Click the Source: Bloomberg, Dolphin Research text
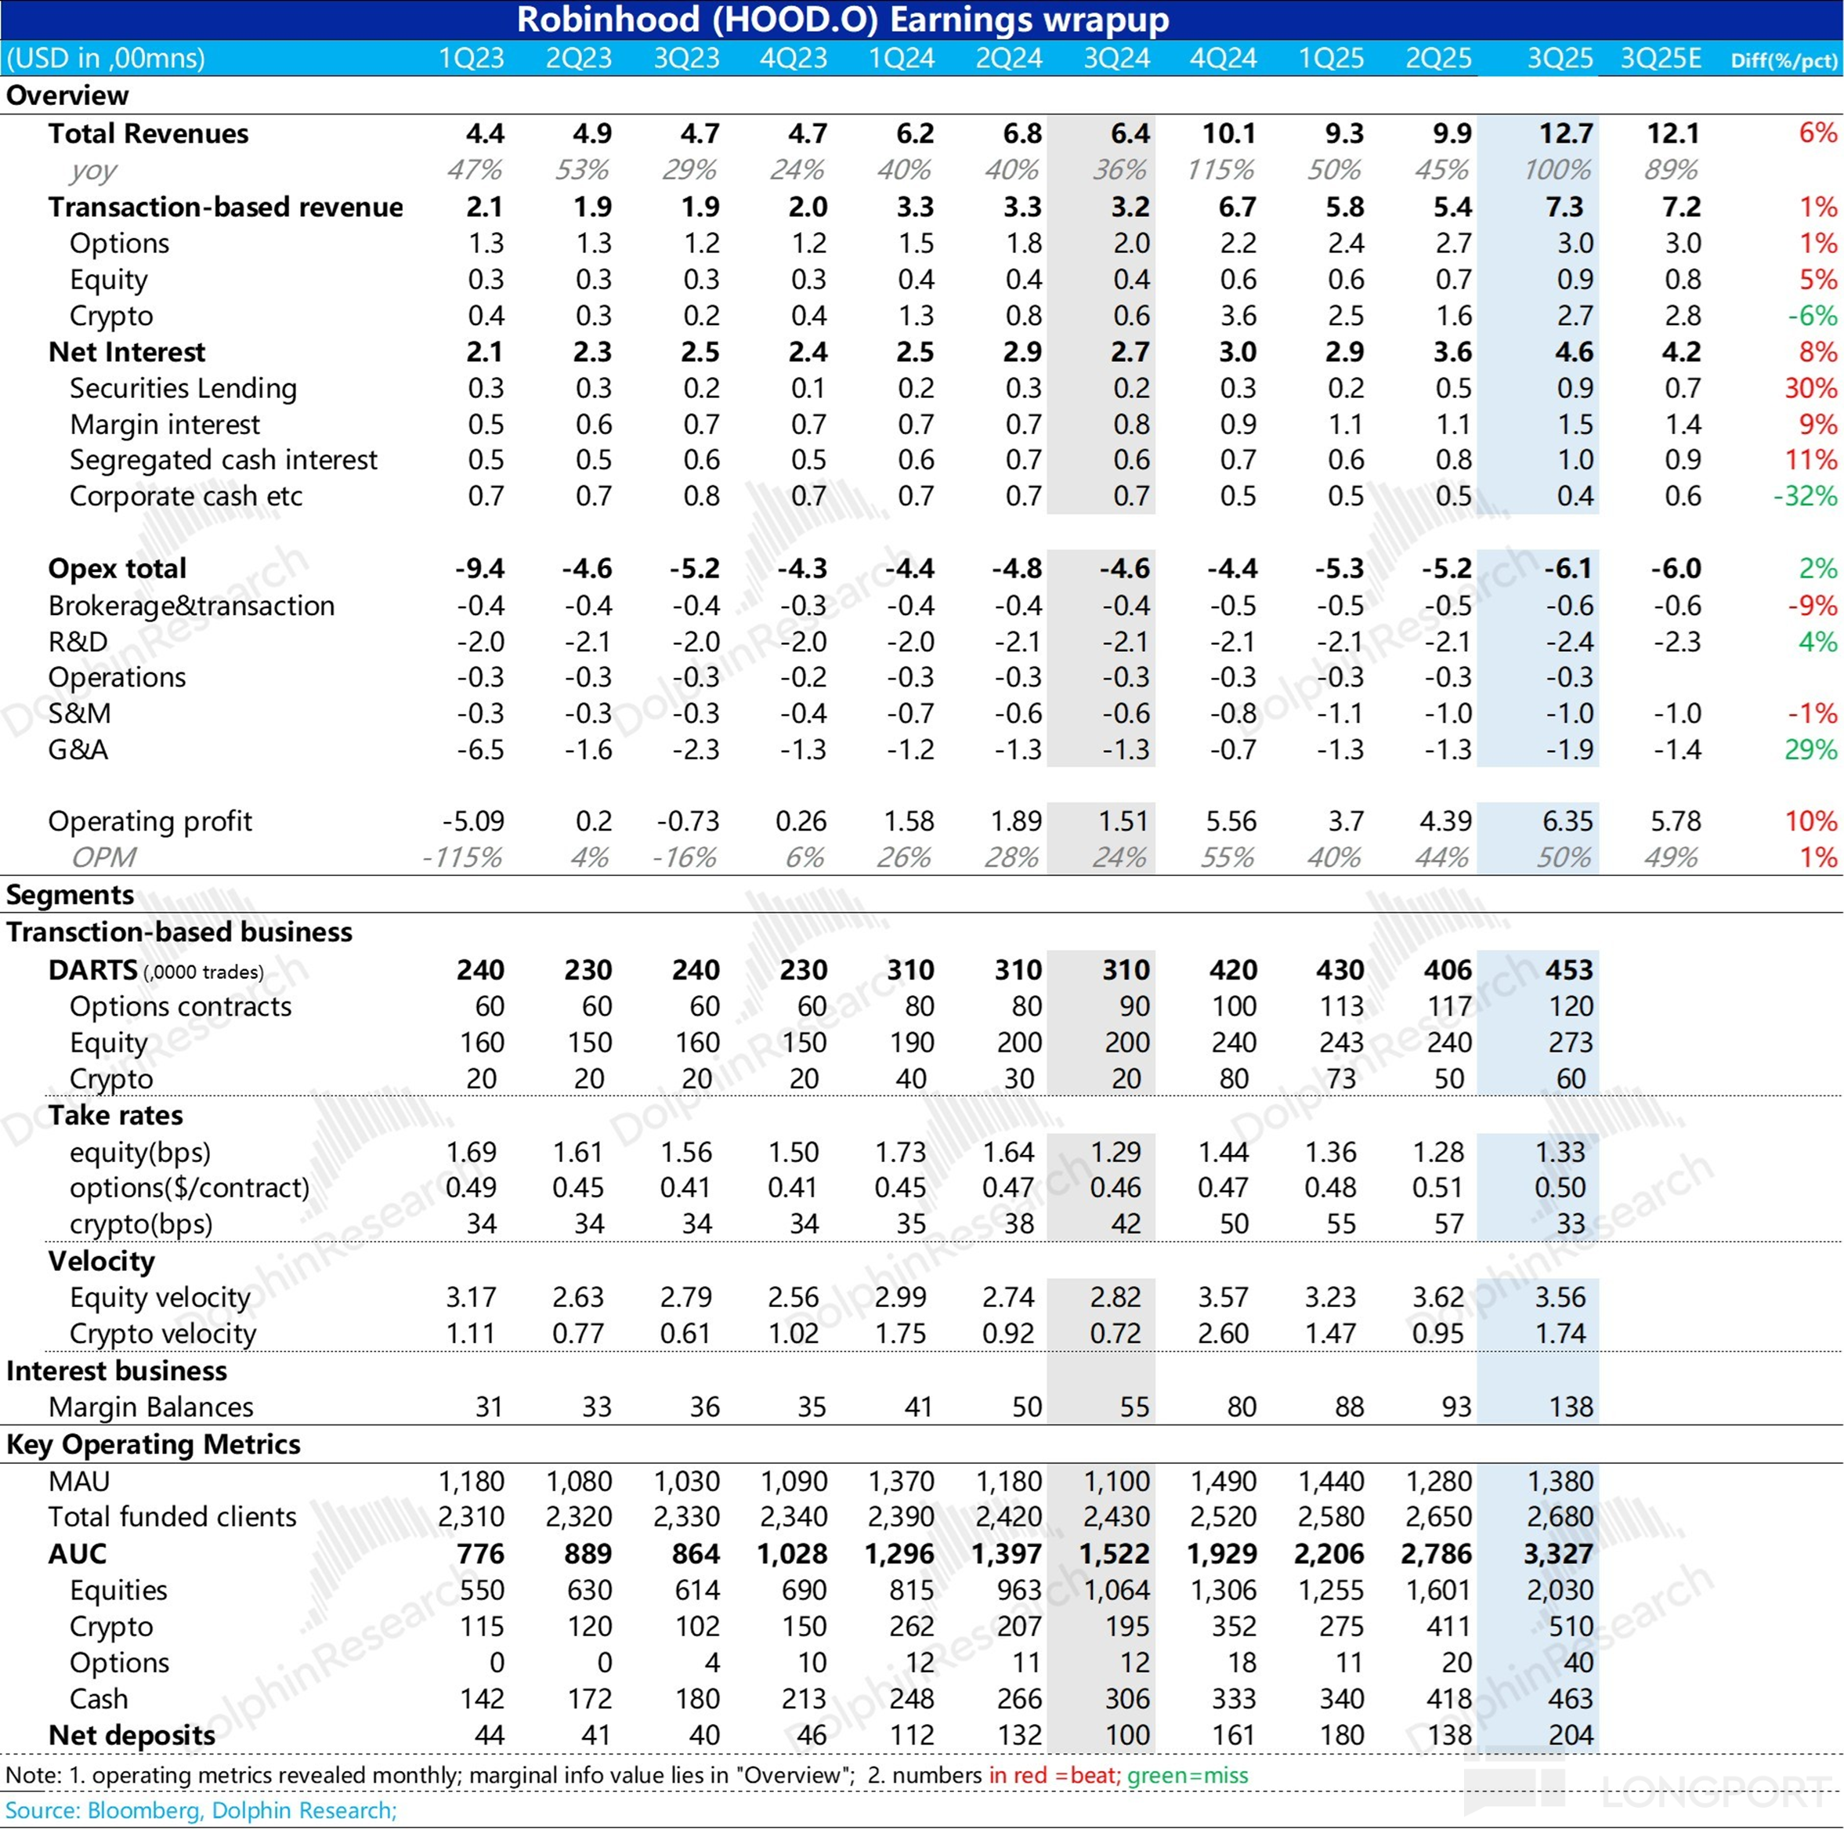Image resolution: width=1844 pixels, height=1829 pixels. coord(201,1811)
